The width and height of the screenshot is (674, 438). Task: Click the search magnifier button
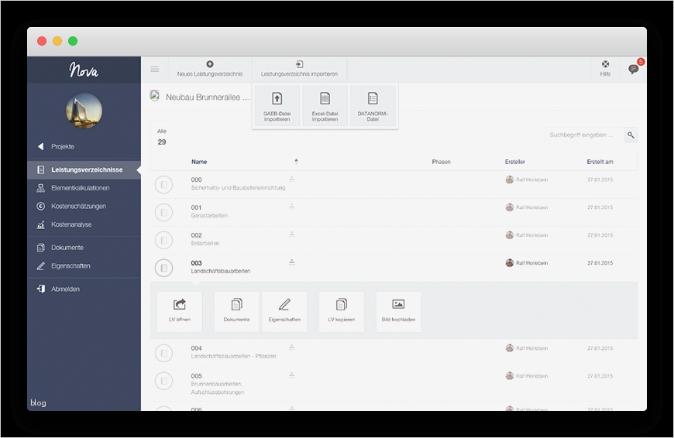click(x=631, y=135)
